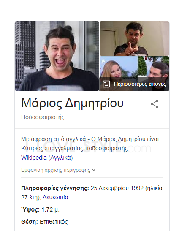The width and height of the screenshot is (171, 231).
Task: Click the 25 Δεκεμβρίου 1992 birth date
Action: pyautogui.click(x=117, y=188)
